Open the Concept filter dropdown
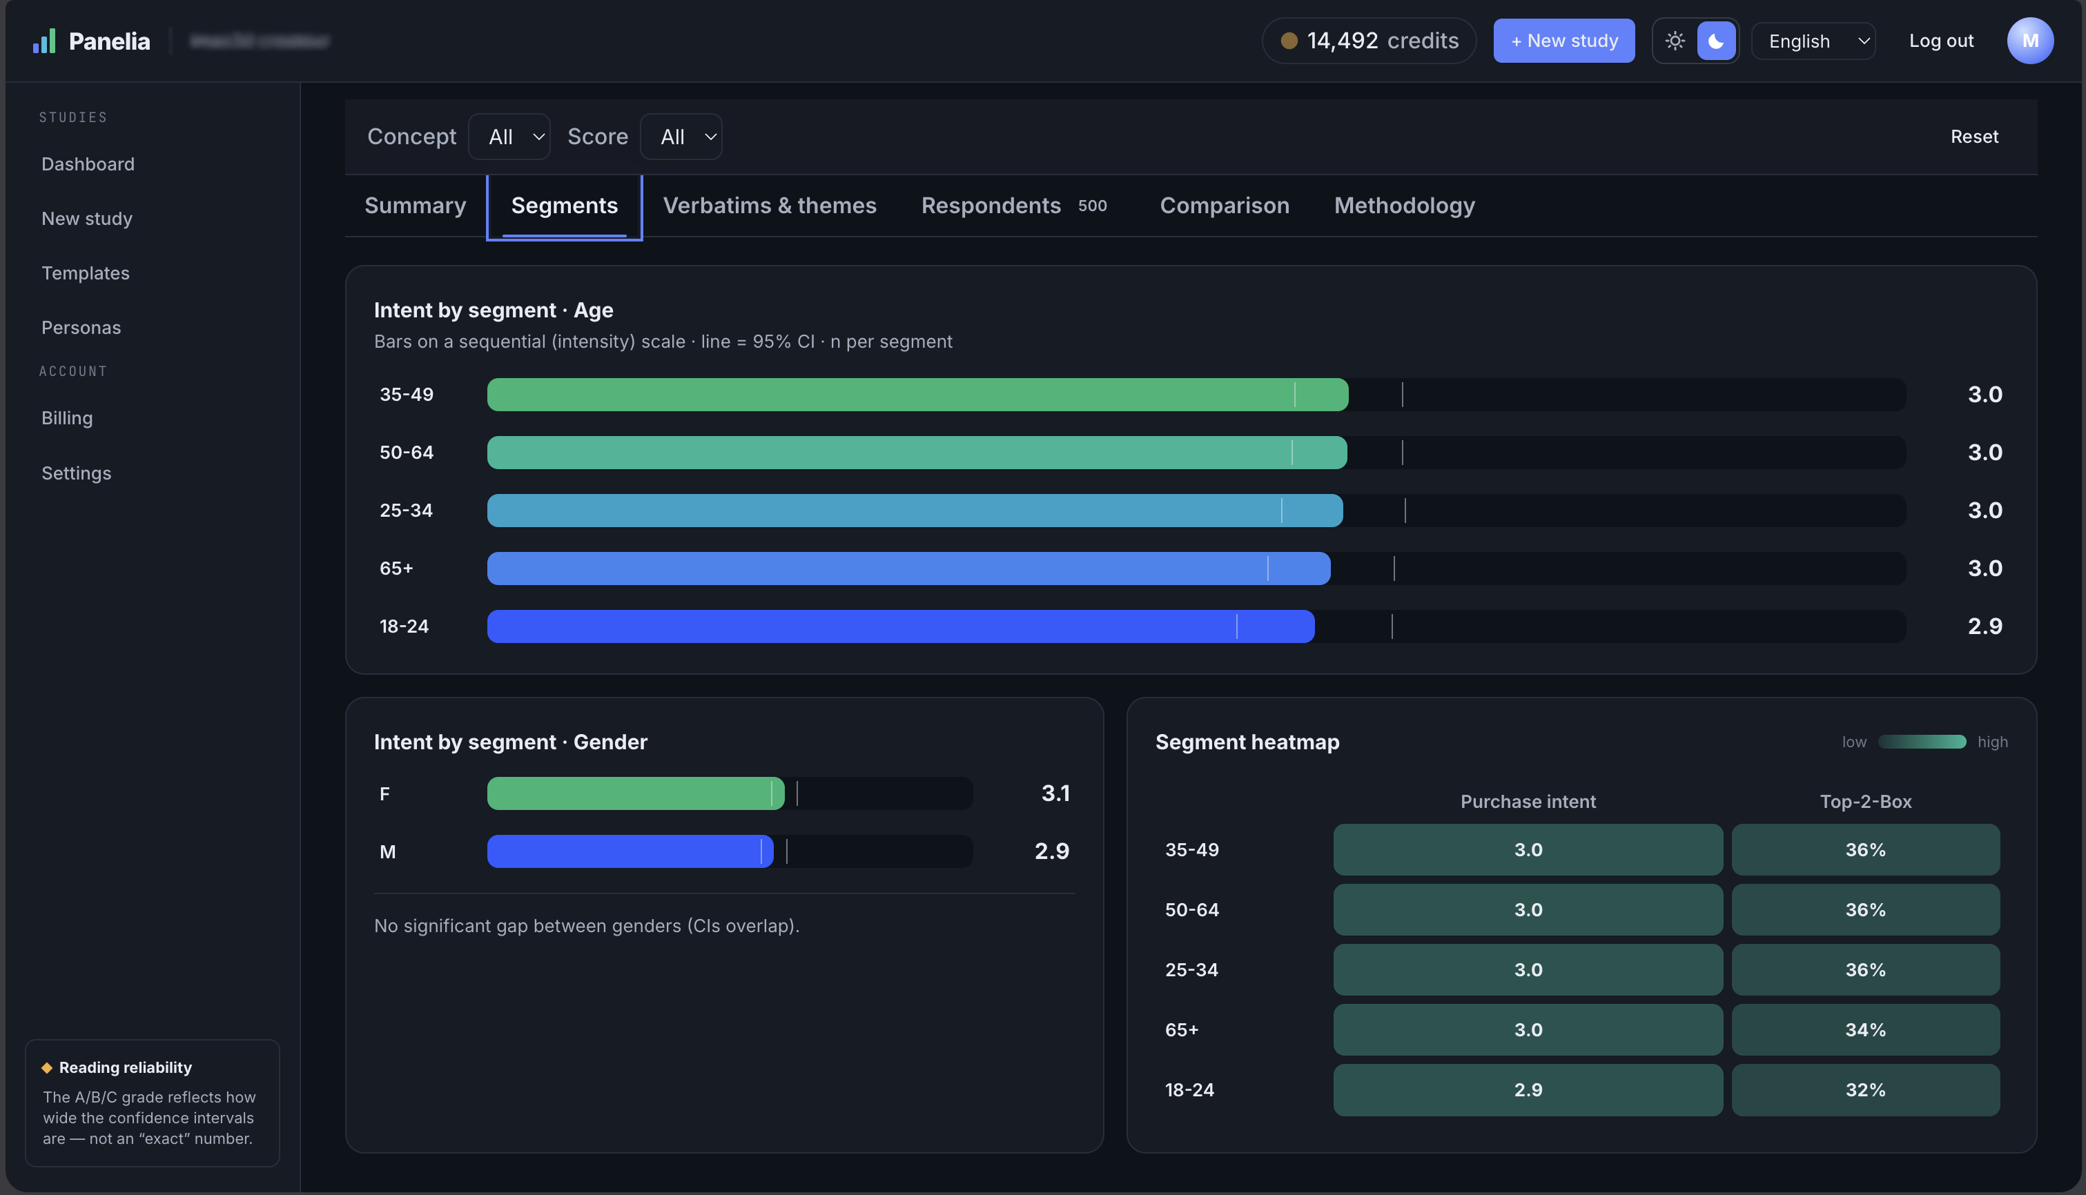Image resolution: width=2086 pixels, height=1195 pixels. [x=509, y=136]
